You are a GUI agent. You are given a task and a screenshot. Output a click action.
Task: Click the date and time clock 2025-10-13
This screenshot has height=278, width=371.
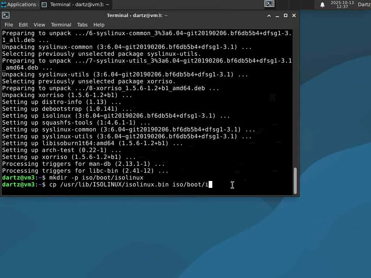tap(342, 4)
